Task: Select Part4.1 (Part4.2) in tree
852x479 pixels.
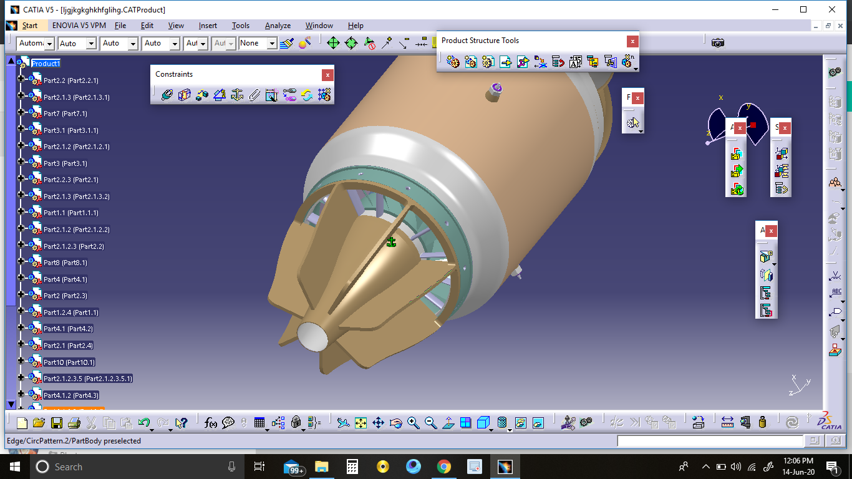Action: pyautogui.click(x=69, y=329)
